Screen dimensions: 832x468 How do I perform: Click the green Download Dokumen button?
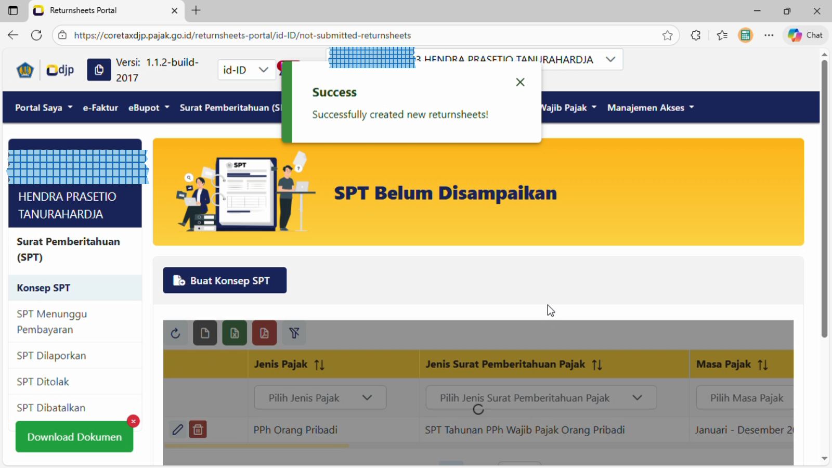pyautogui.click(x=74, y=437)
